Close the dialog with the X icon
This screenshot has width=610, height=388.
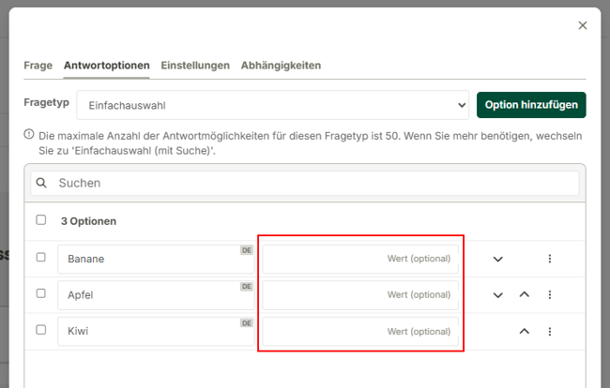(583, 25)
